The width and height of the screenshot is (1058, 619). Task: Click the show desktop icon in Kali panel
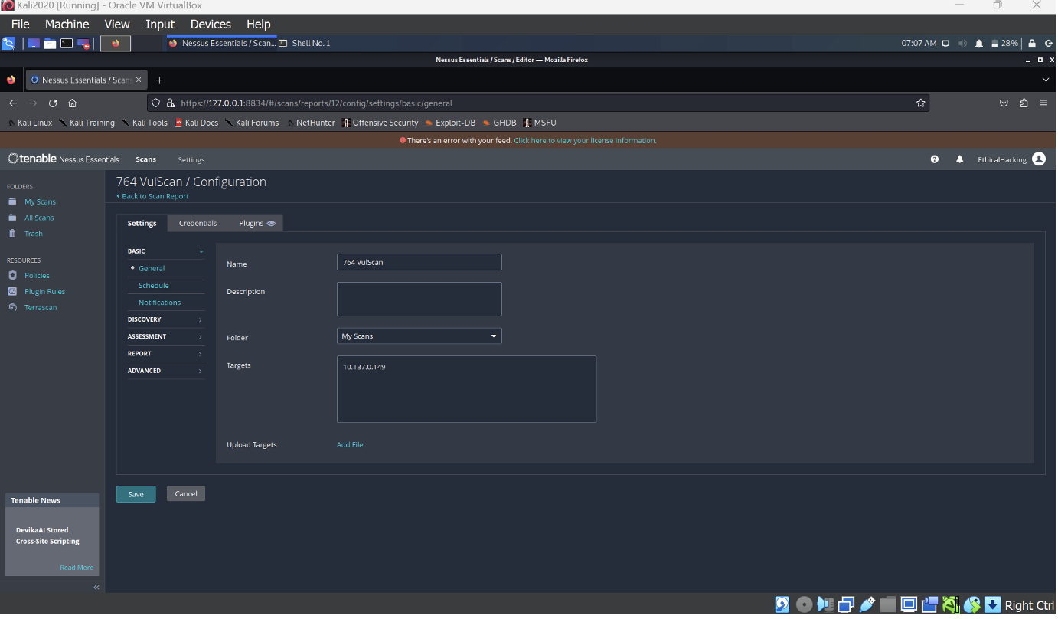[33, 44]
